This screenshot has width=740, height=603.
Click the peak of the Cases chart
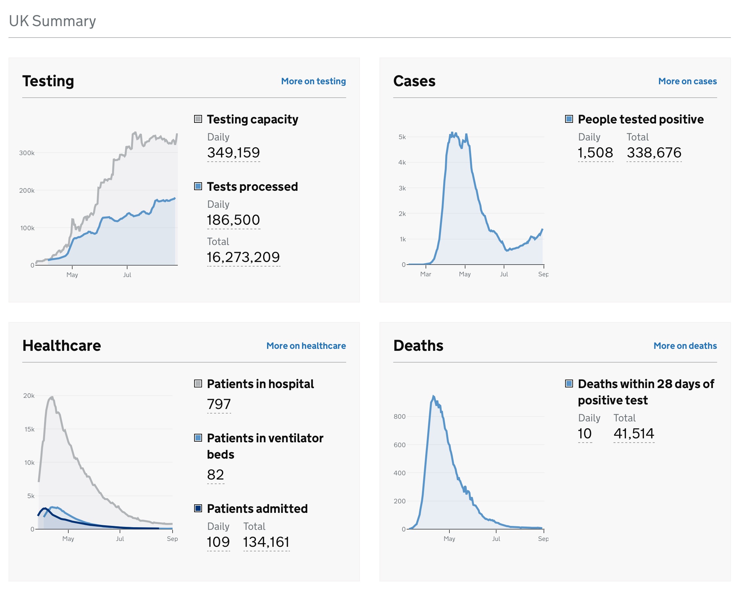pos(452,133)
